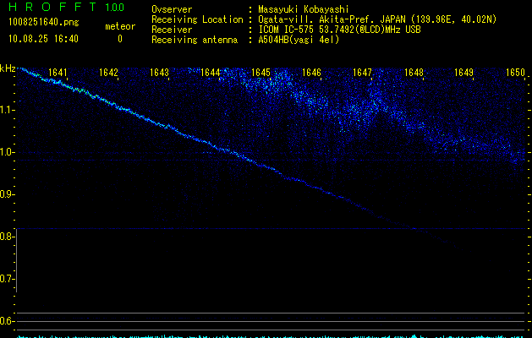The width and height of the screenshot is (532, 338).
Task: Click the A504HB(yagi 4el) antenna text
Action: coord(299,40)
